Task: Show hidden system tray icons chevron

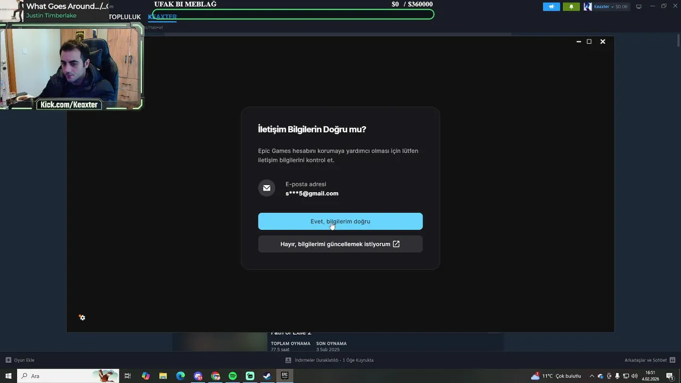Action: tap(592, 376)
